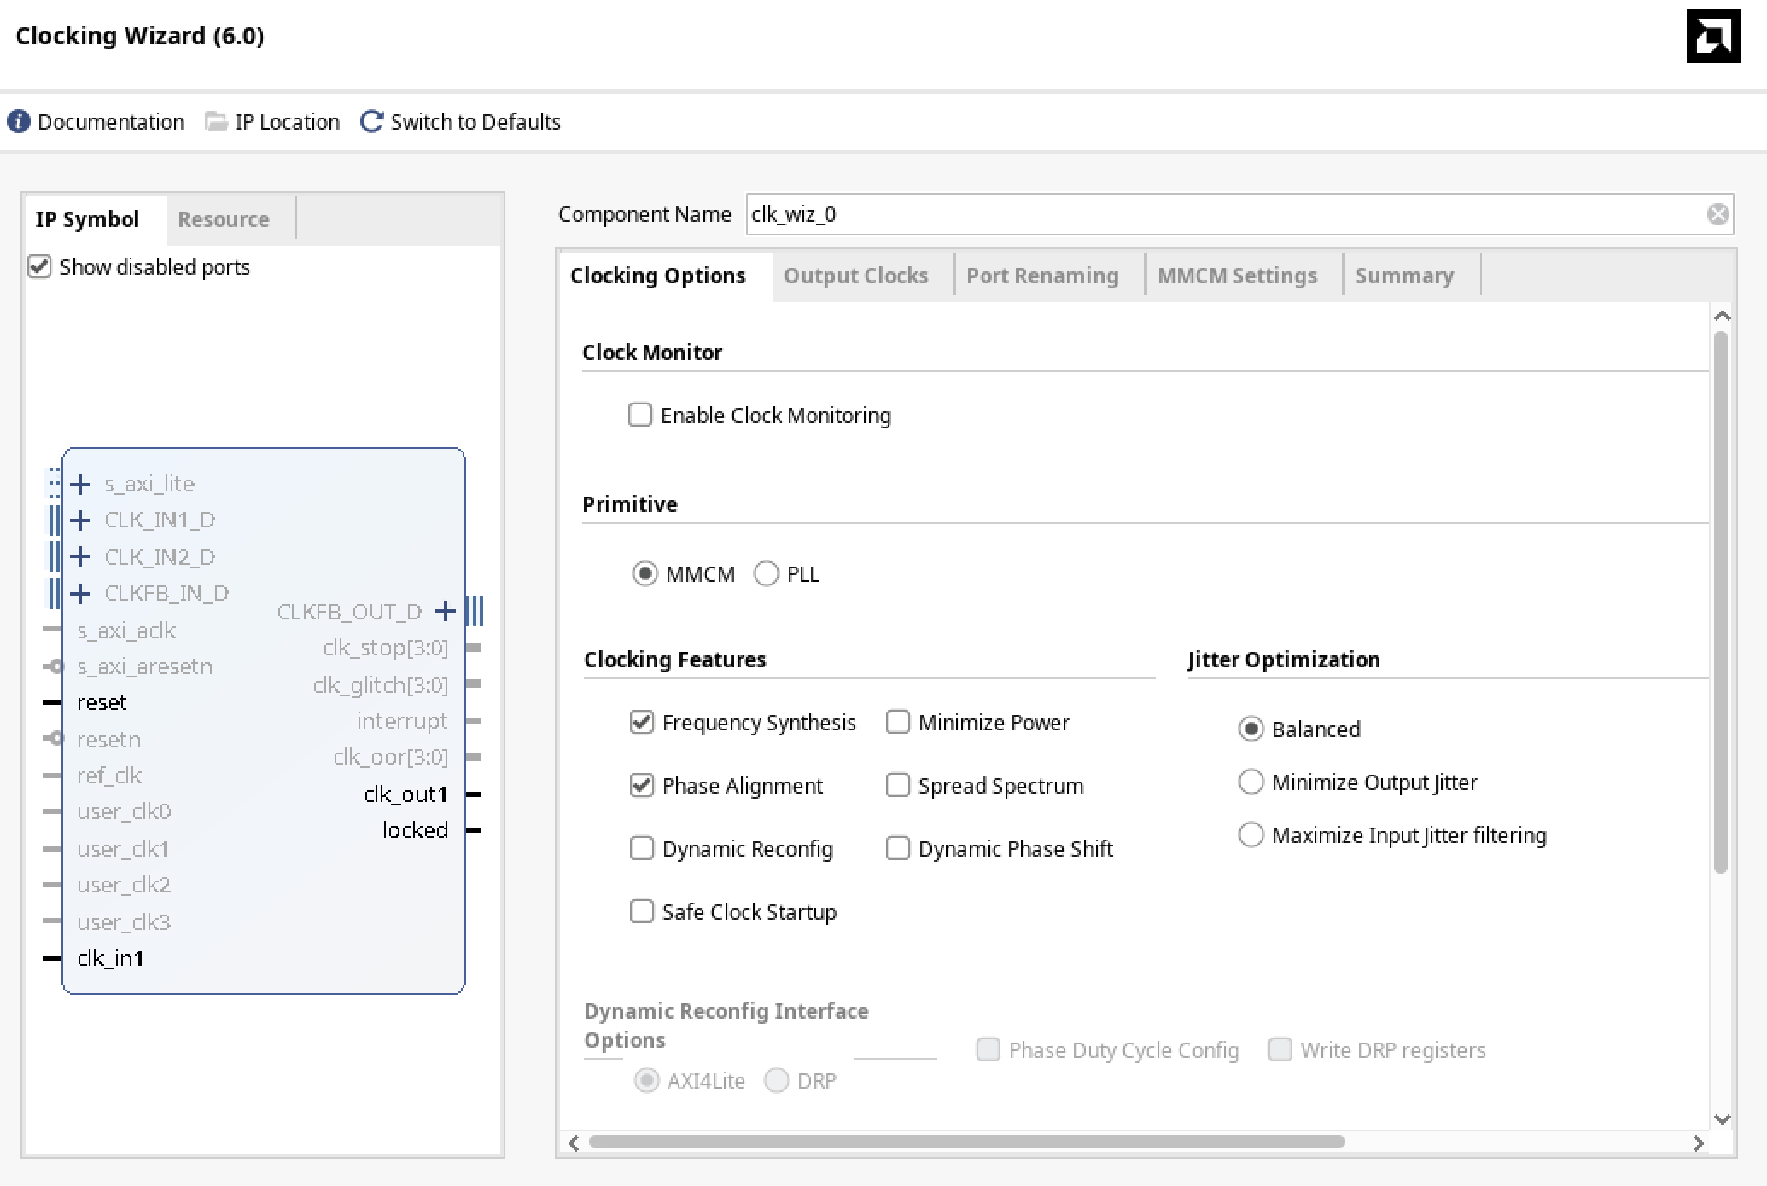Click the horizontal scrollbar thumb
Screen dimensions: 1767x1186
point(965,1142)
